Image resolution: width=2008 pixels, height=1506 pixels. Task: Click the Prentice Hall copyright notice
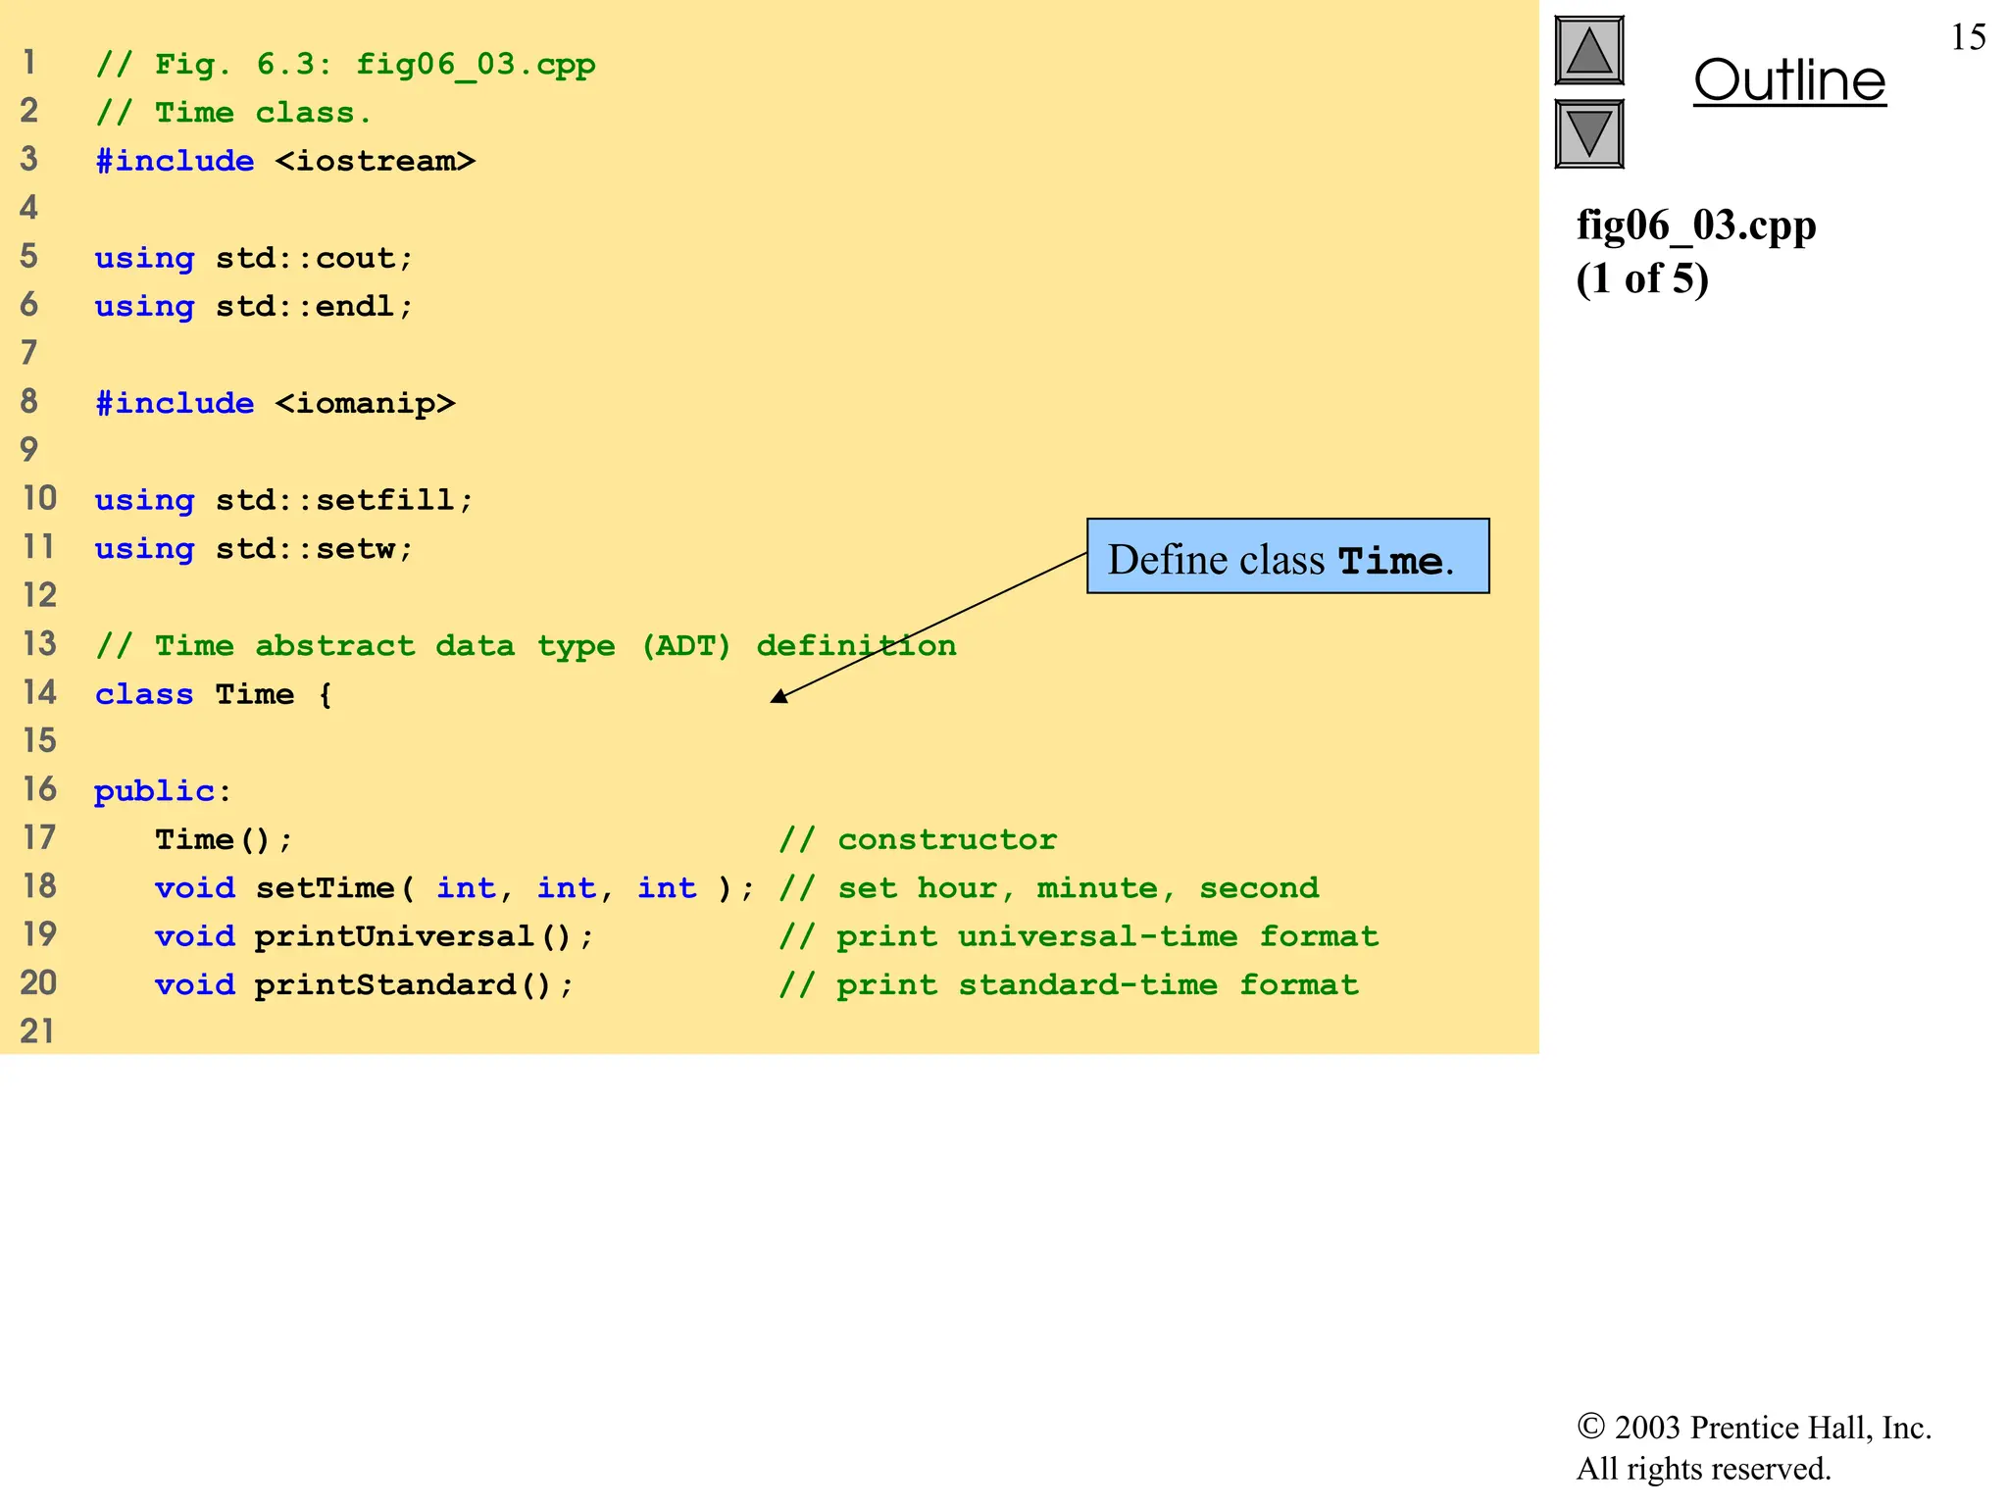pos(1753,1447)
